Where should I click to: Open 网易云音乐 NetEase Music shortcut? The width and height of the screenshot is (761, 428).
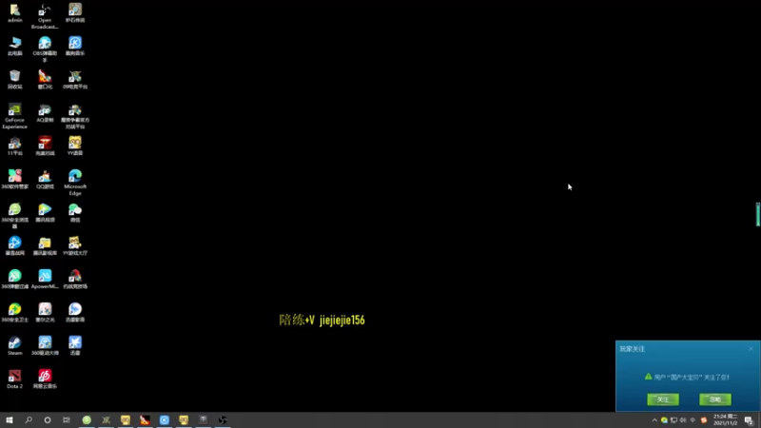click(45, 379)
